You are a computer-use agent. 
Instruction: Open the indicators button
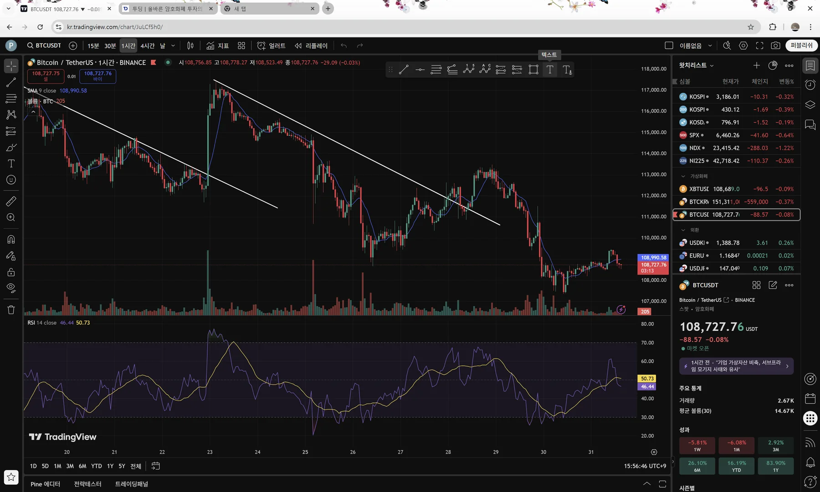(217, 46)
